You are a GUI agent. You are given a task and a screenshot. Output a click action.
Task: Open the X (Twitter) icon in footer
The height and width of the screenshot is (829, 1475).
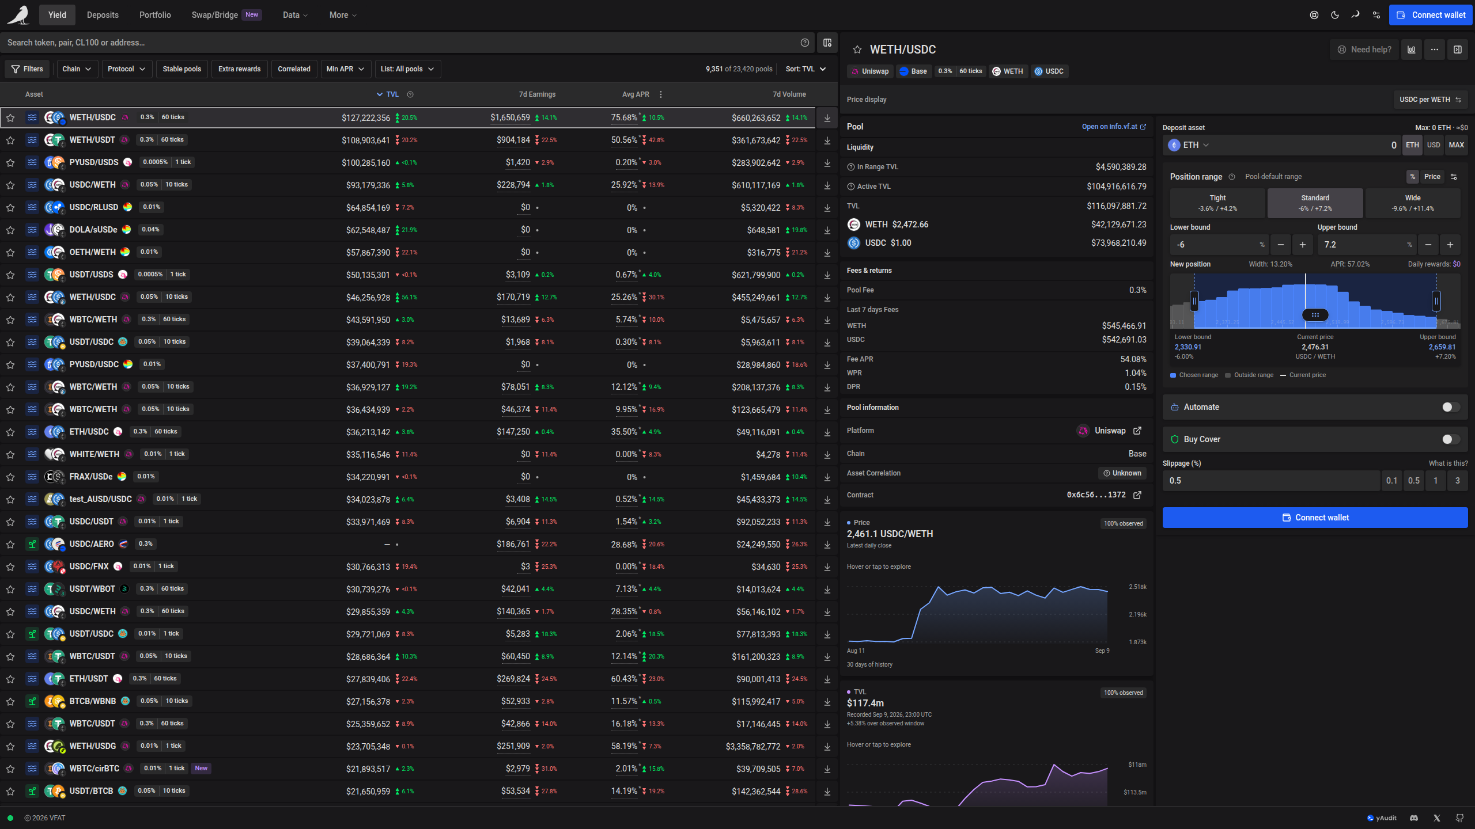tap(1437, 818)
